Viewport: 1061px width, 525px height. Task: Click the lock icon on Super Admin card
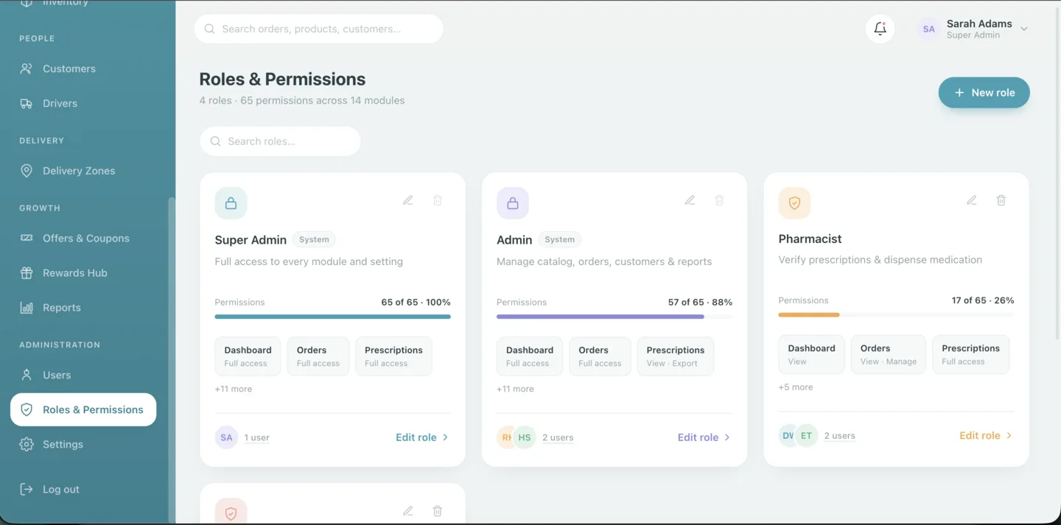(231, 203)
